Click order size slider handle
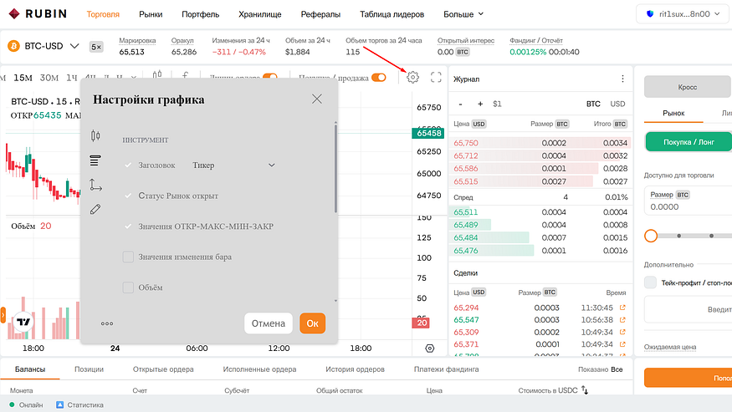 point(651,237)
